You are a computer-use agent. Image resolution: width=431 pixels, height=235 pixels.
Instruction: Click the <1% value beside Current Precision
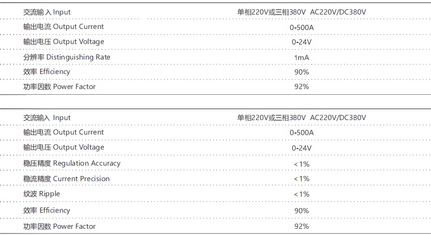click(302, 179)
